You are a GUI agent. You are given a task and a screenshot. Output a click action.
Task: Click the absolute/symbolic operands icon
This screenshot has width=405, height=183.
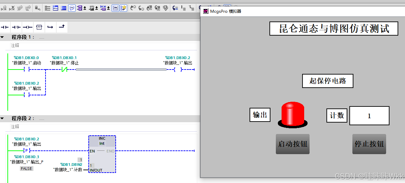tap(80, 8)
